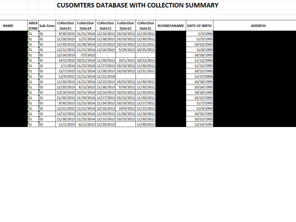Viewport: 296px width, 222px height.
Task: Select the 10/1/2012 date cell
Action: (126, 60)
